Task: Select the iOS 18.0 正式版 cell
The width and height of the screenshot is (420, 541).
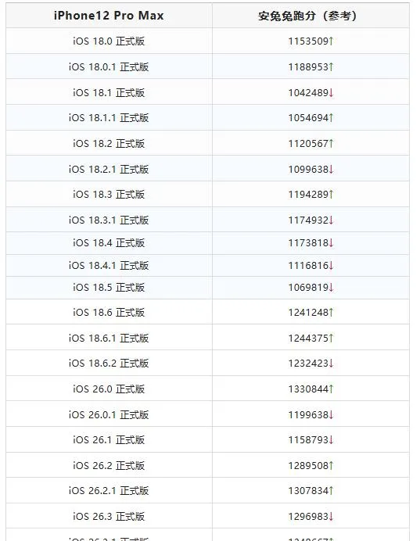Action: (x=109, y=41)
